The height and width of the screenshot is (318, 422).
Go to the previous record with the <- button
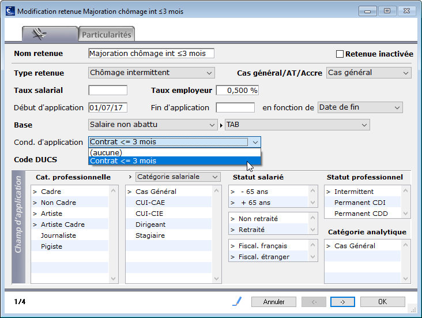tap(314, 302)
